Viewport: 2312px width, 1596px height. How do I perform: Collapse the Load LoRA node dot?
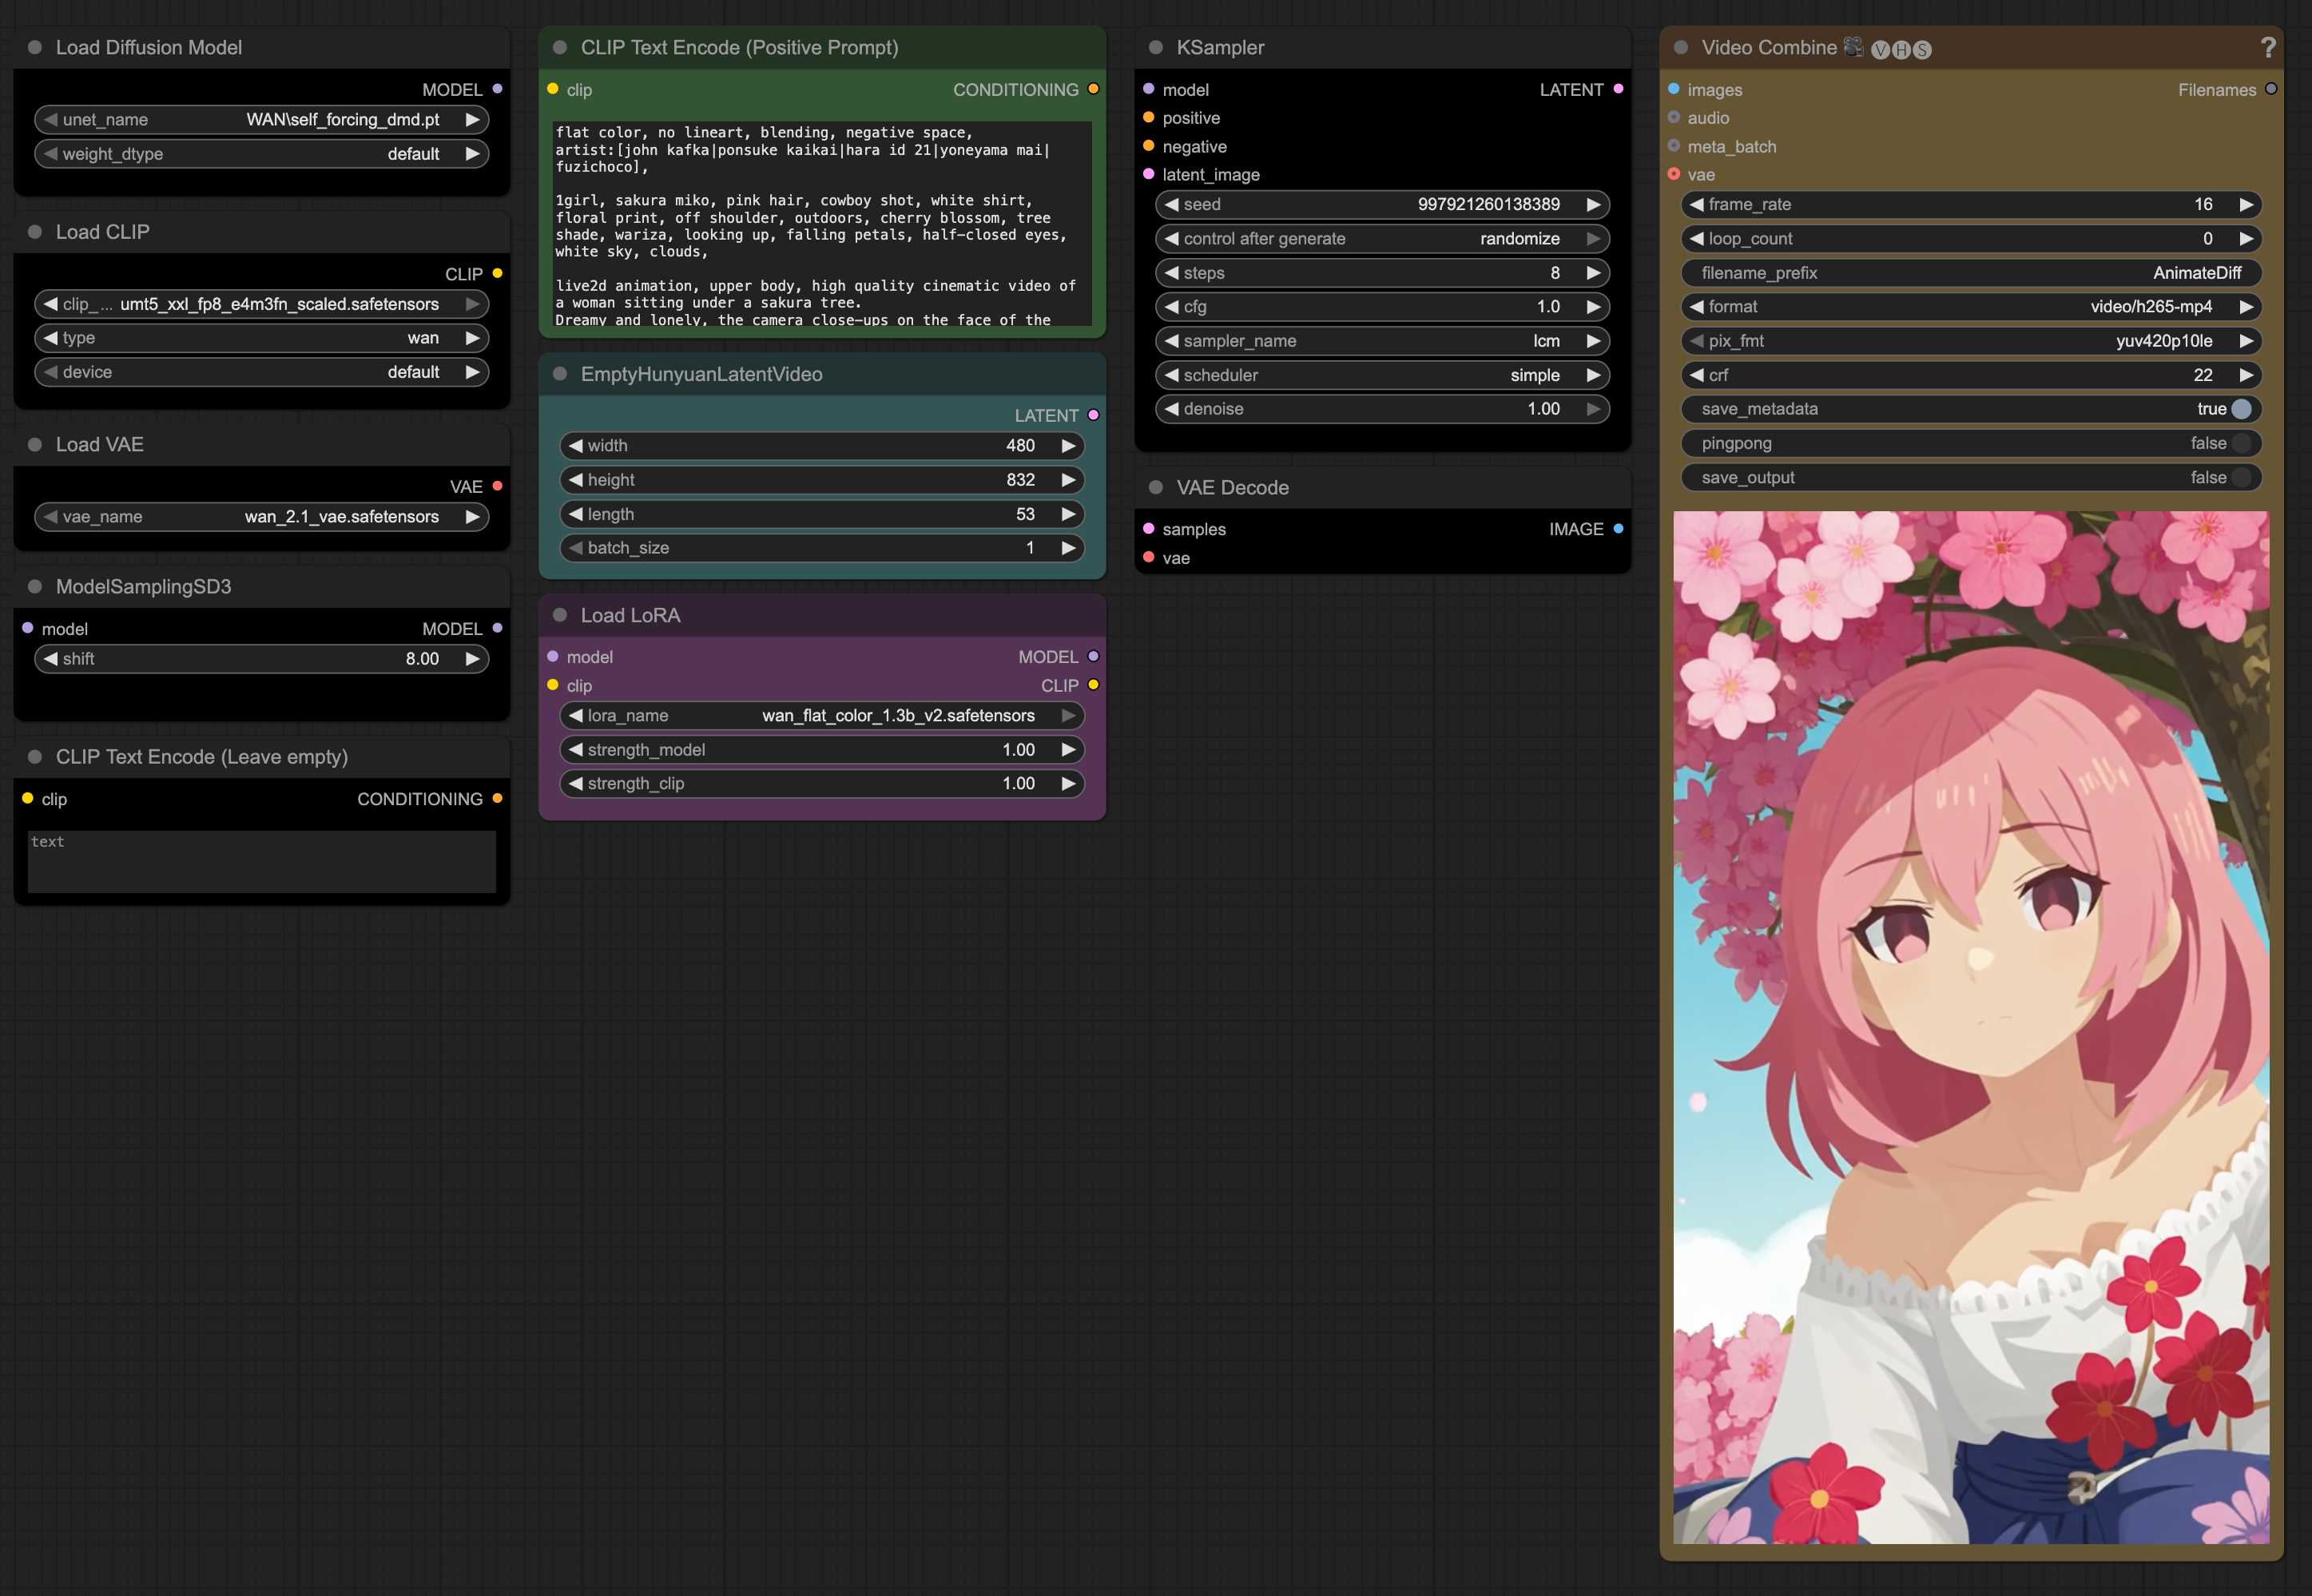pos(560,615)
